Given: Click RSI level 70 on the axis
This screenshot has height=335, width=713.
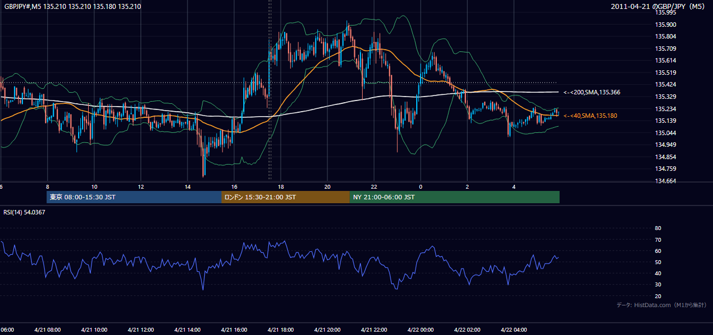Looking at the screenshot, I should pyautogui.click(x=658, y=240).
